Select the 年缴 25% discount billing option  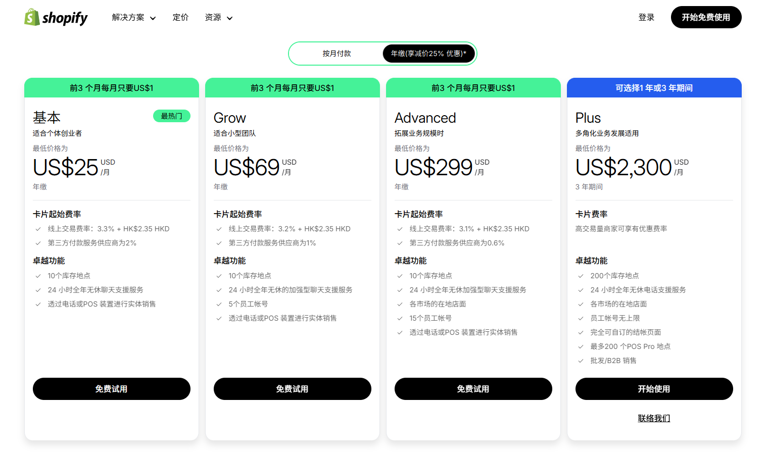(x=428, y=53)
